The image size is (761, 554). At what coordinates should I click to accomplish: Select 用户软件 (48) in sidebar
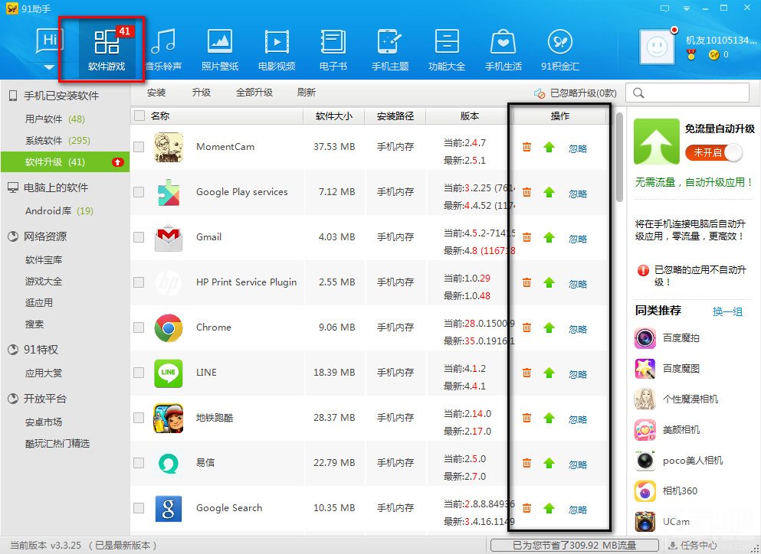click(55, 119)
